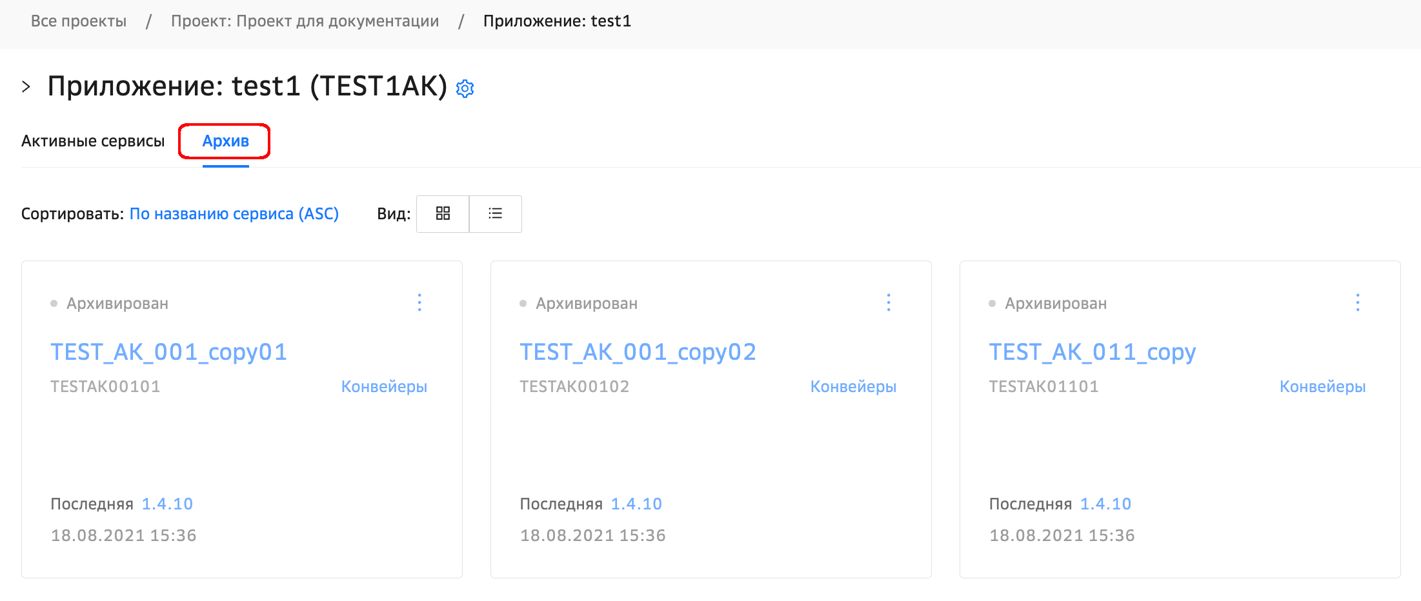The image size is (1421, 601).
Task: Open Конвейеры for TESTAK00102
Action: tap(853, 386)
